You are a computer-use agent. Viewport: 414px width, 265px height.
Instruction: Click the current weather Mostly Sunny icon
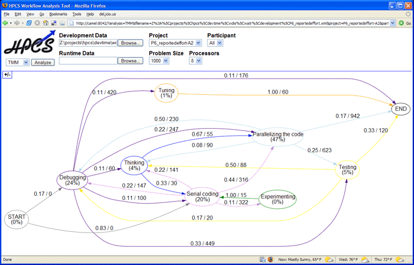click(x=329, y=260)
